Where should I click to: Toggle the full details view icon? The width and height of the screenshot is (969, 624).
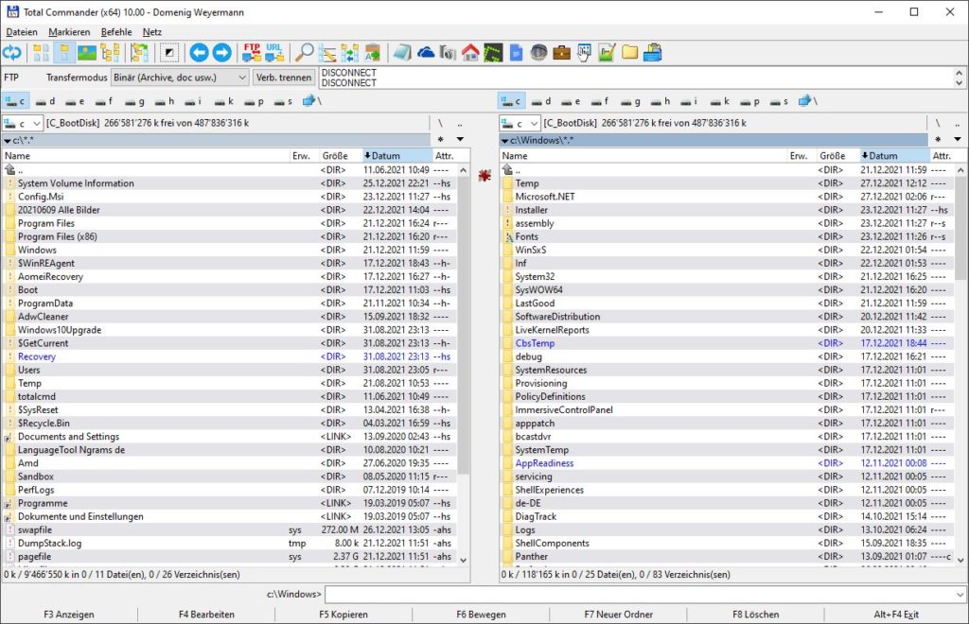pyautogui.click(x=64, y=53)
